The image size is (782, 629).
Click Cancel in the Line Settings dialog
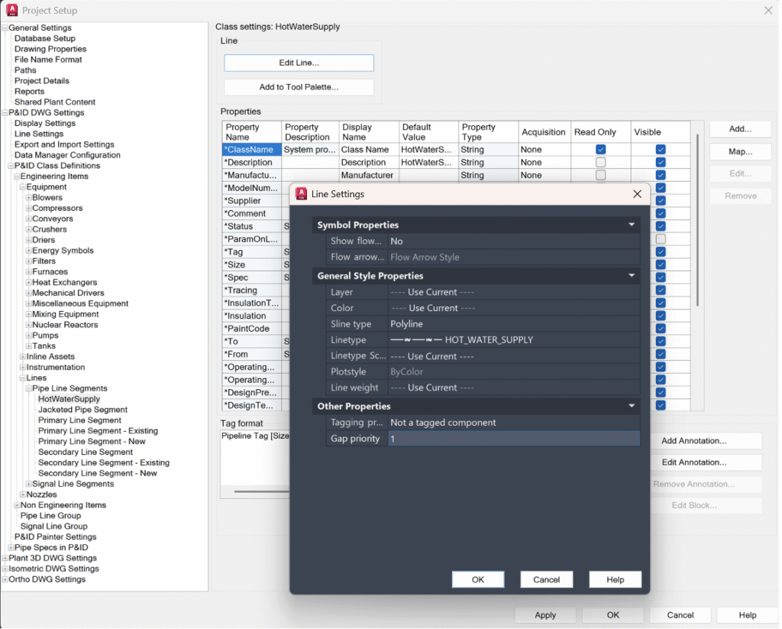click(547, 579)
